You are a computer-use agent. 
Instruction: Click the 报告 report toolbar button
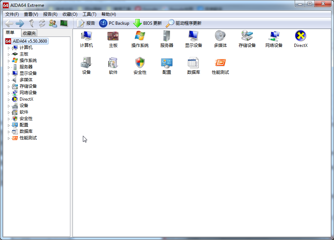(86, 23)
